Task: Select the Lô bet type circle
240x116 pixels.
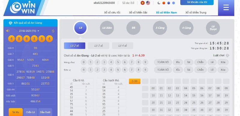Action: (80, 28)
